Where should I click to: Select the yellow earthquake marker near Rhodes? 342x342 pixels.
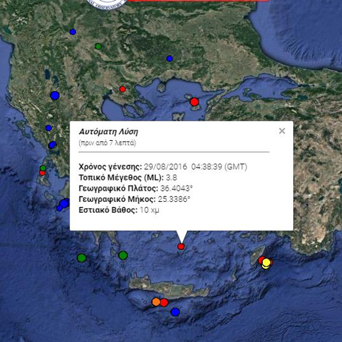pos(266,262)
